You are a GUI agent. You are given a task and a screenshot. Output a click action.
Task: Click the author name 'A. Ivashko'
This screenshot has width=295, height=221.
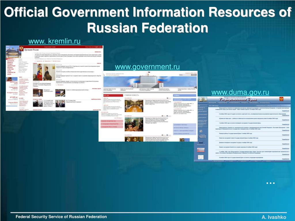[274, 217]
